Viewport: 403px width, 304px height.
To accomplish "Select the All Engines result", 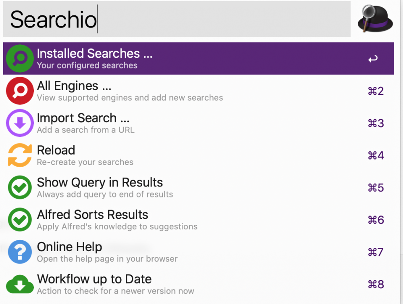I will point(74,86).
